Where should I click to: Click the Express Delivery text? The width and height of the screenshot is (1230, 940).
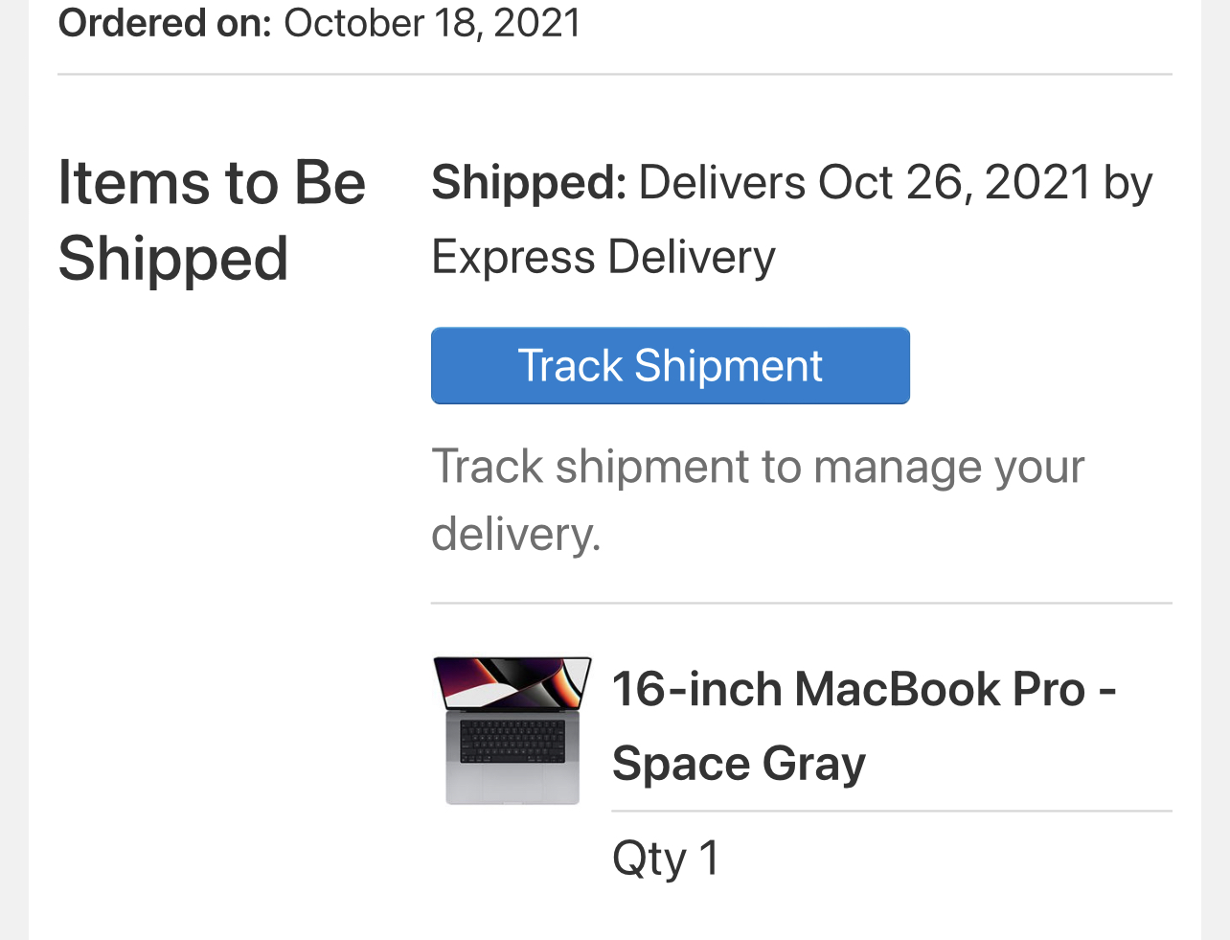(x=604, y=257)
